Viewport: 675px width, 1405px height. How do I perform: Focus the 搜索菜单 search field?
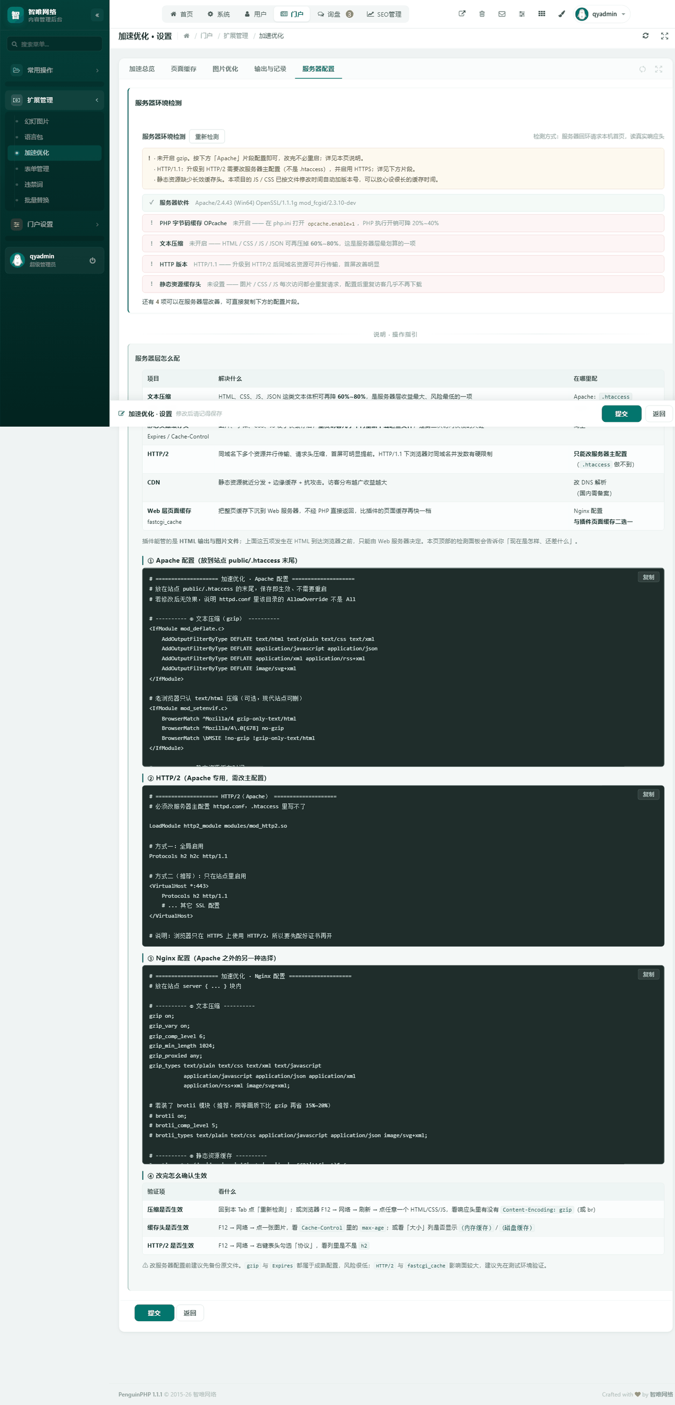54,44
